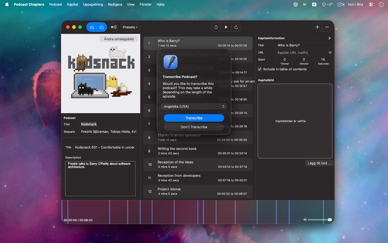Viewport: 388px width, 243px height.
Task: Click the weather -2° menu bar item
Action: pos(327,4)
